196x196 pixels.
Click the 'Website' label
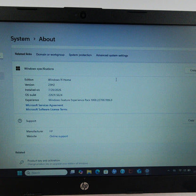pyautogui.click(x=32, y=136)
